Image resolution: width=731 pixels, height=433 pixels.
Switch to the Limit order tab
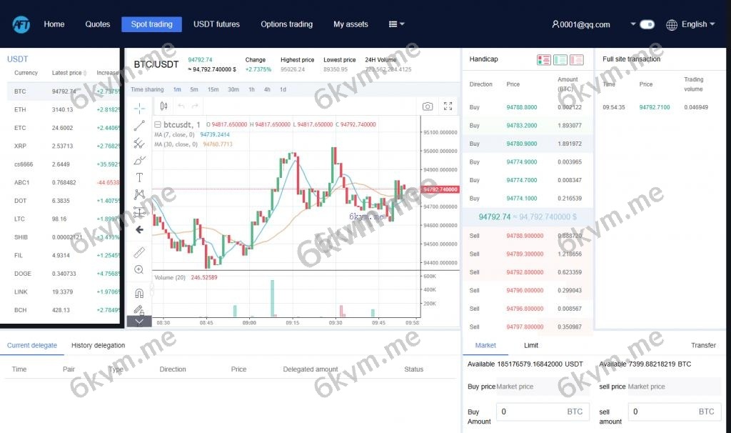pyautogui.click(x=531, y=345)
